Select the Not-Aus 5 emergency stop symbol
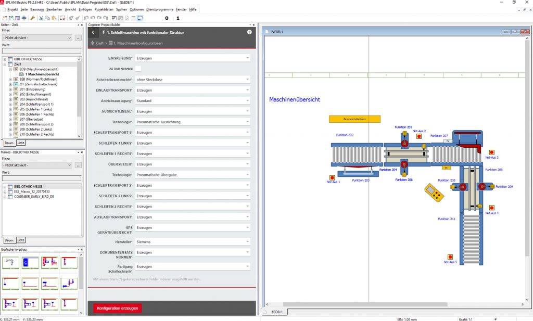The width and height of the screenshot is (533, 321). (x=450, y=256)
